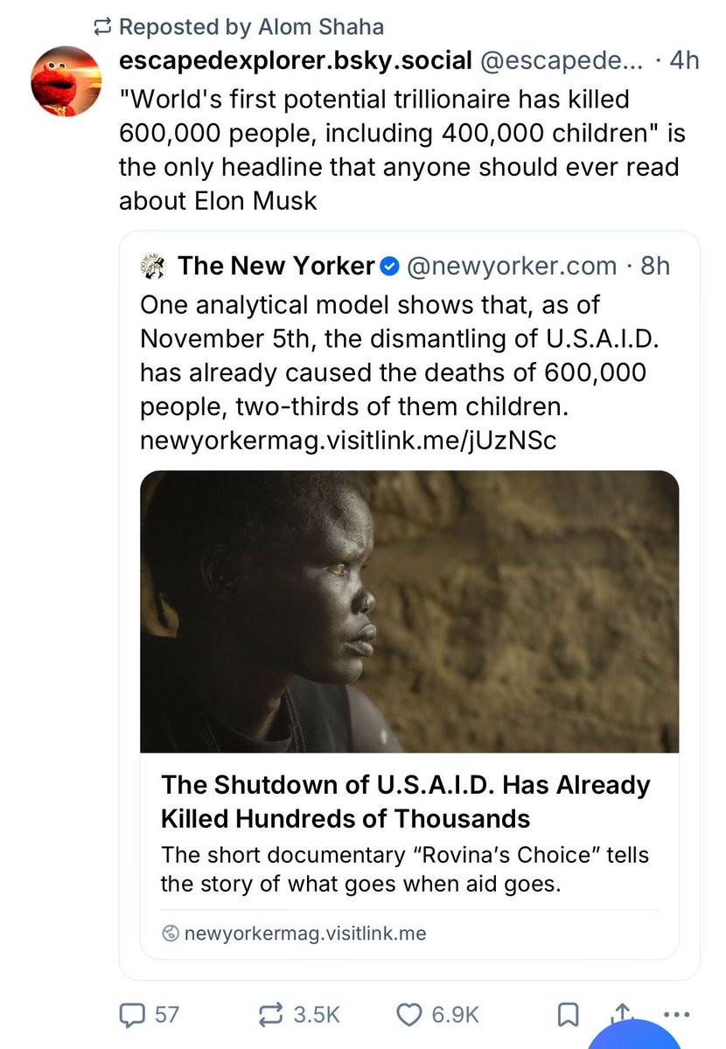The image size is (726, 1049).
Task: Open the three-dot more options menu
Action: (678, 1015)
